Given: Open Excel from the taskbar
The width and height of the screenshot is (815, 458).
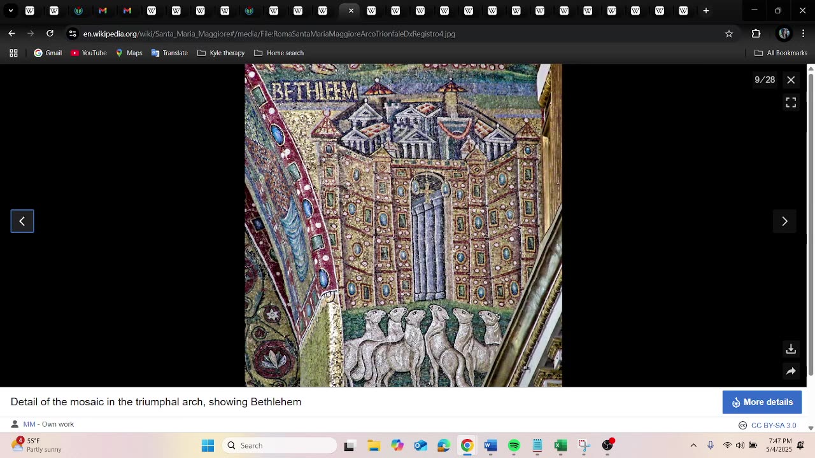Looking at the screenshot, I should 560,445.
